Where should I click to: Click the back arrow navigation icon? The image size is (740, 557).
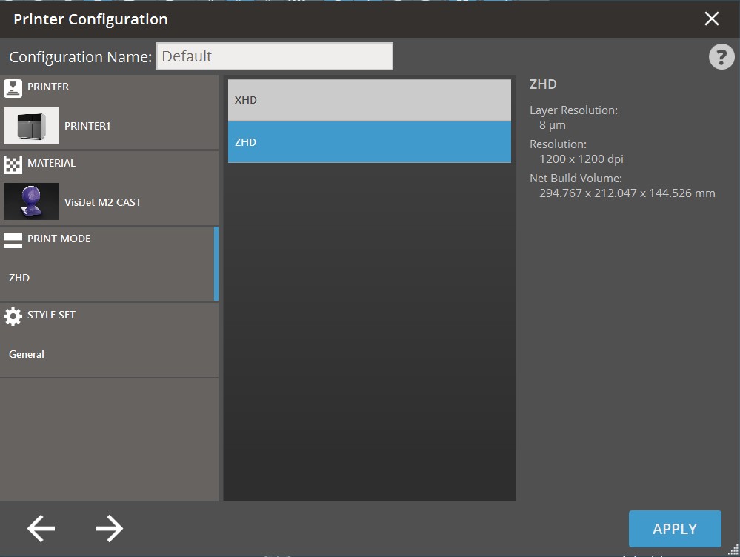40,528
